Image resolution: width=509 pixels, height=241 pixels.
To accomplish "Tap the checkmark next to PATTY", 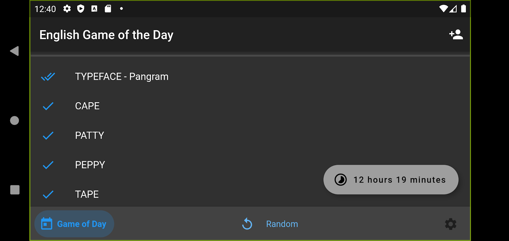I will (48, 136).
